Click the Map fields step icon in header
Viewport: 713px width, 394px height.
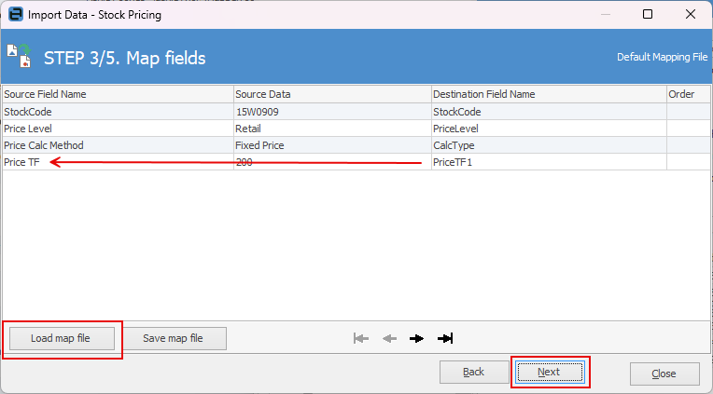(19, 57)
